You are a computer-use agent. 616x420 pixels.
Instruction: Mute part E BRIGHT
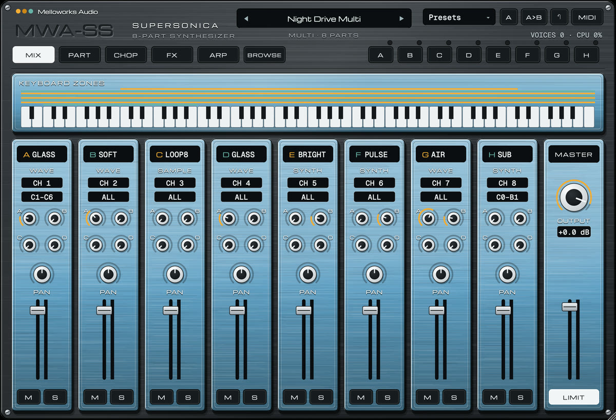(x=295, y=397)
